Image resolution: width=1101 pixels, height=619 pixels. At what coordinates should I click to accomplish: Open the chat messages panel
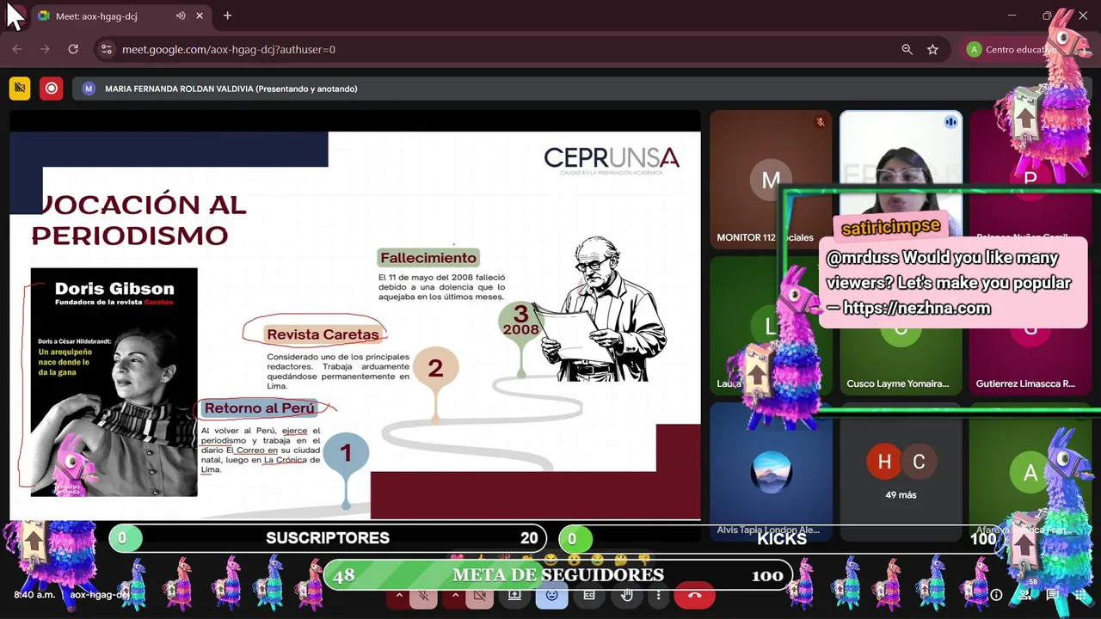[x=1052, y=595]
